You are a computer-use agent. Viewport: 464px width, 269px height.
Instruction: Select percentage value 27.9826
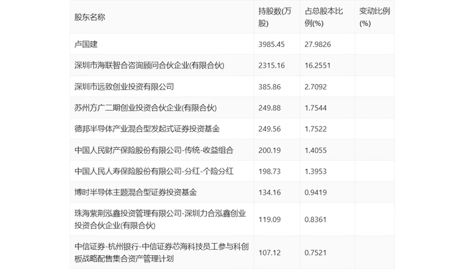click(x=318, y=44)
